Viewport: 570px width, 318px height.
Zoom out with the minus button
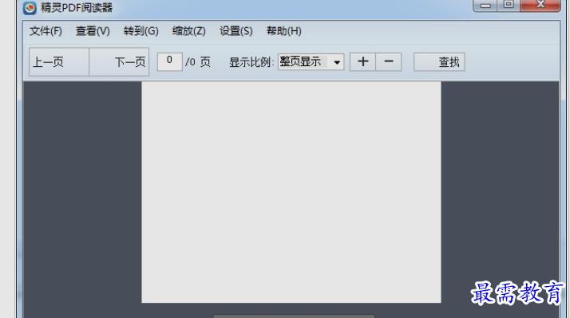pos(389,61)
